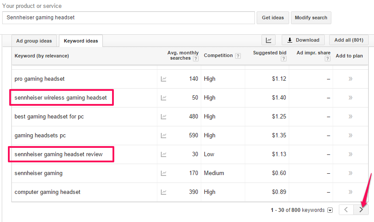Image resolution: width=374 pixels, height=222 pixels.
Task: Add best gaming headset for pc to plan
Action: pyautogui.click(x=350, y=117)
